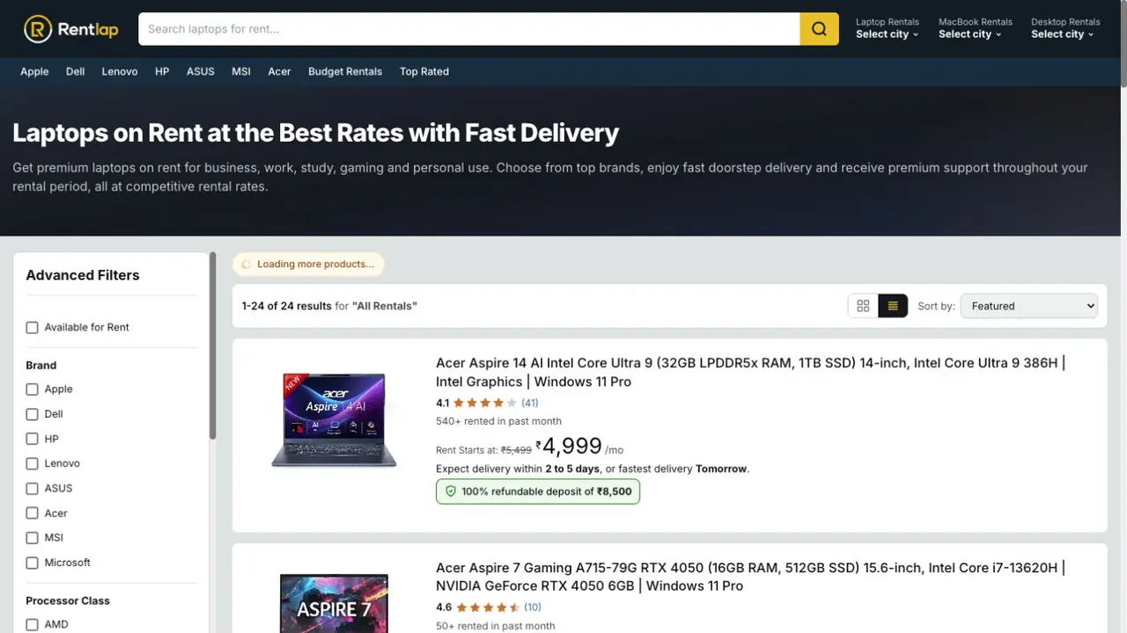The height and width of the screenshot is (633, 1127).
Task: Open Acer Aspire 7 Gaming product title
Action: point(750,577)
